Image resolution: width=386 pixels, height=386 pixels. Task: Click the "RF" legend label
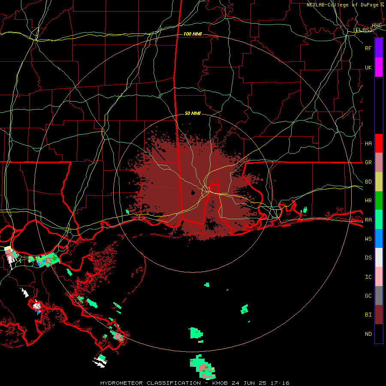pos(368,48)
